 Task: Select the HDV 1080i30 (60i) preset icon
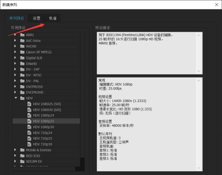point(29,110)
